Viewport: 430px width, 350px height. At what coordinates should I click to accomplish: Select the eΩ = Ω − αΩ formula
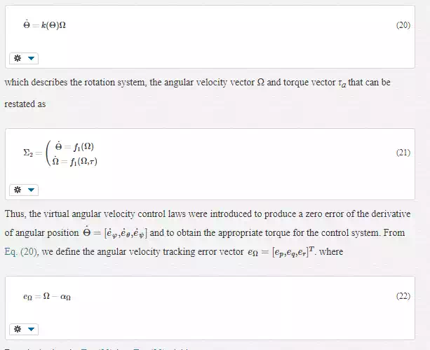click(47, 297)
